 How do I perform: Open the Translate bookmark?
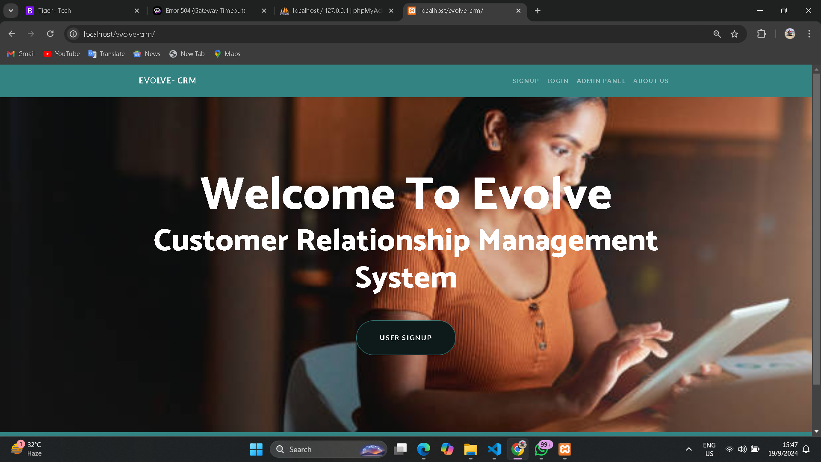[x=106, y=54]
